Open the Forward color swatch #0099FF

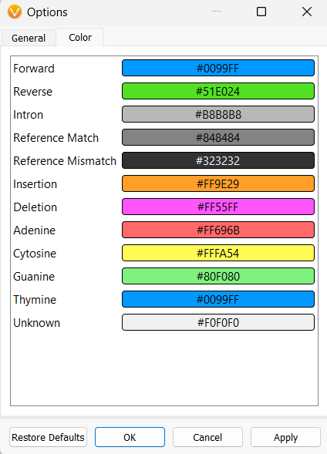218,68
